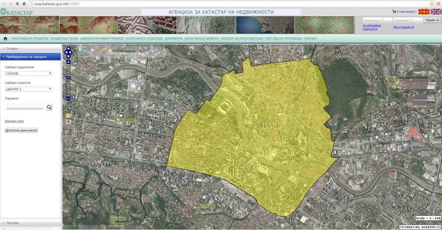The image size is (442, 230).
Task: Click the map zoom level slider bar
Action: (68, 86)
